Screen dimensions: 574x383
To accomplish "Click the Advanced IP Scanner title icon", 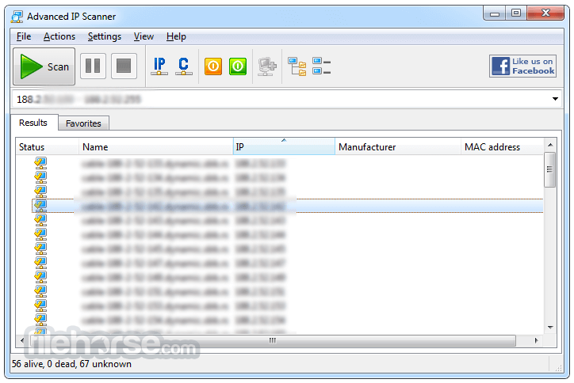I will (17, 17).
